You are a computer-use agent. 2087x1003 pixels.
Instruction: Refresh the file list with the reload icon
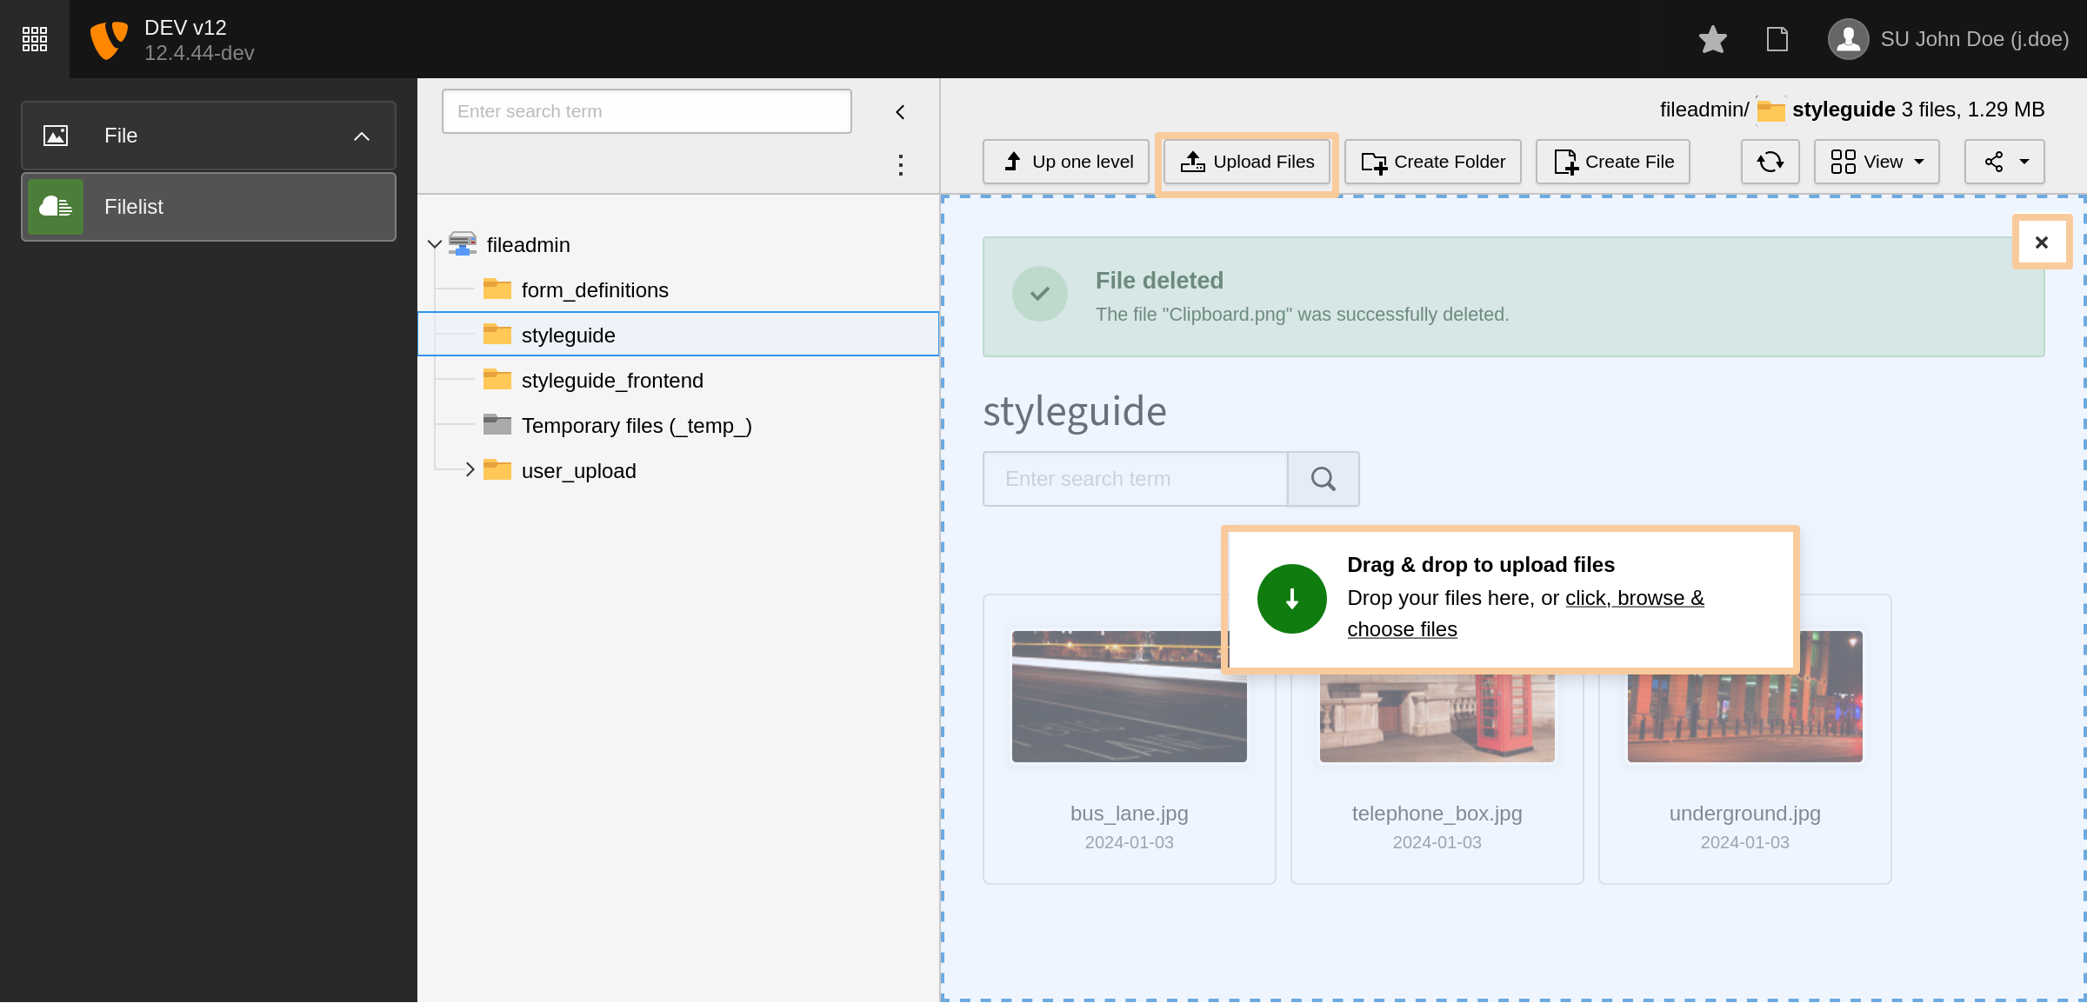(1770, 162)
